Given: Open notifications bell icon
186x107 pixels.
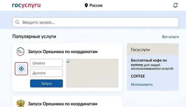Looking at the screenshot, I should (175, 5).
